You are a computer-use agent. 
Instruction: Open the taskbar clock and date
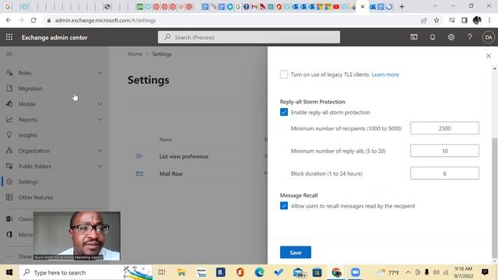[464, 272]
